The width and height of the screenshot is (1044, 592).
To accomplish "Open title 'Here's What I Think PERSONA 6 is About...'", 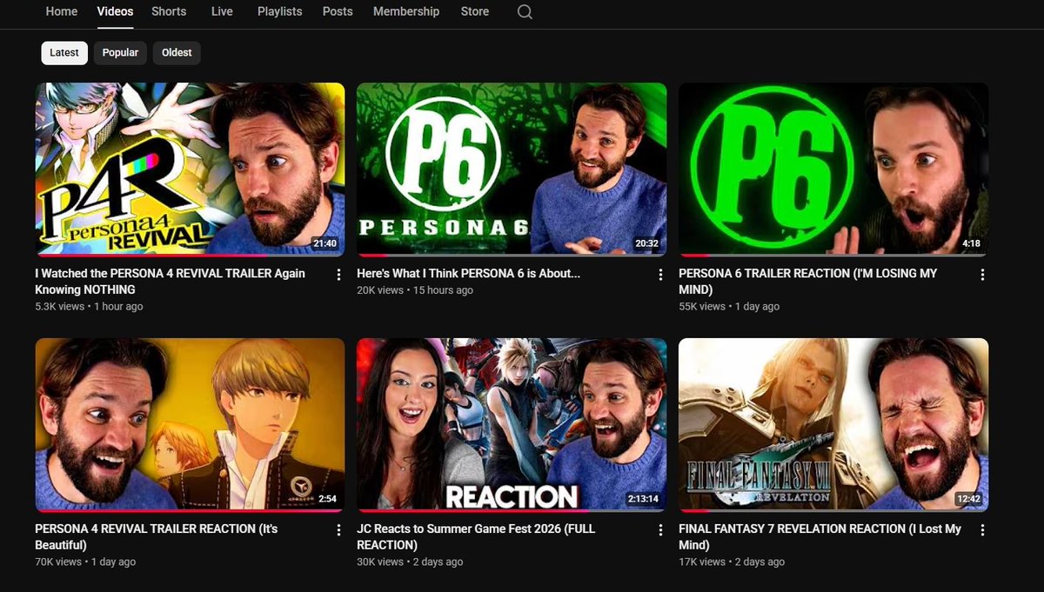I will (469, 273).
